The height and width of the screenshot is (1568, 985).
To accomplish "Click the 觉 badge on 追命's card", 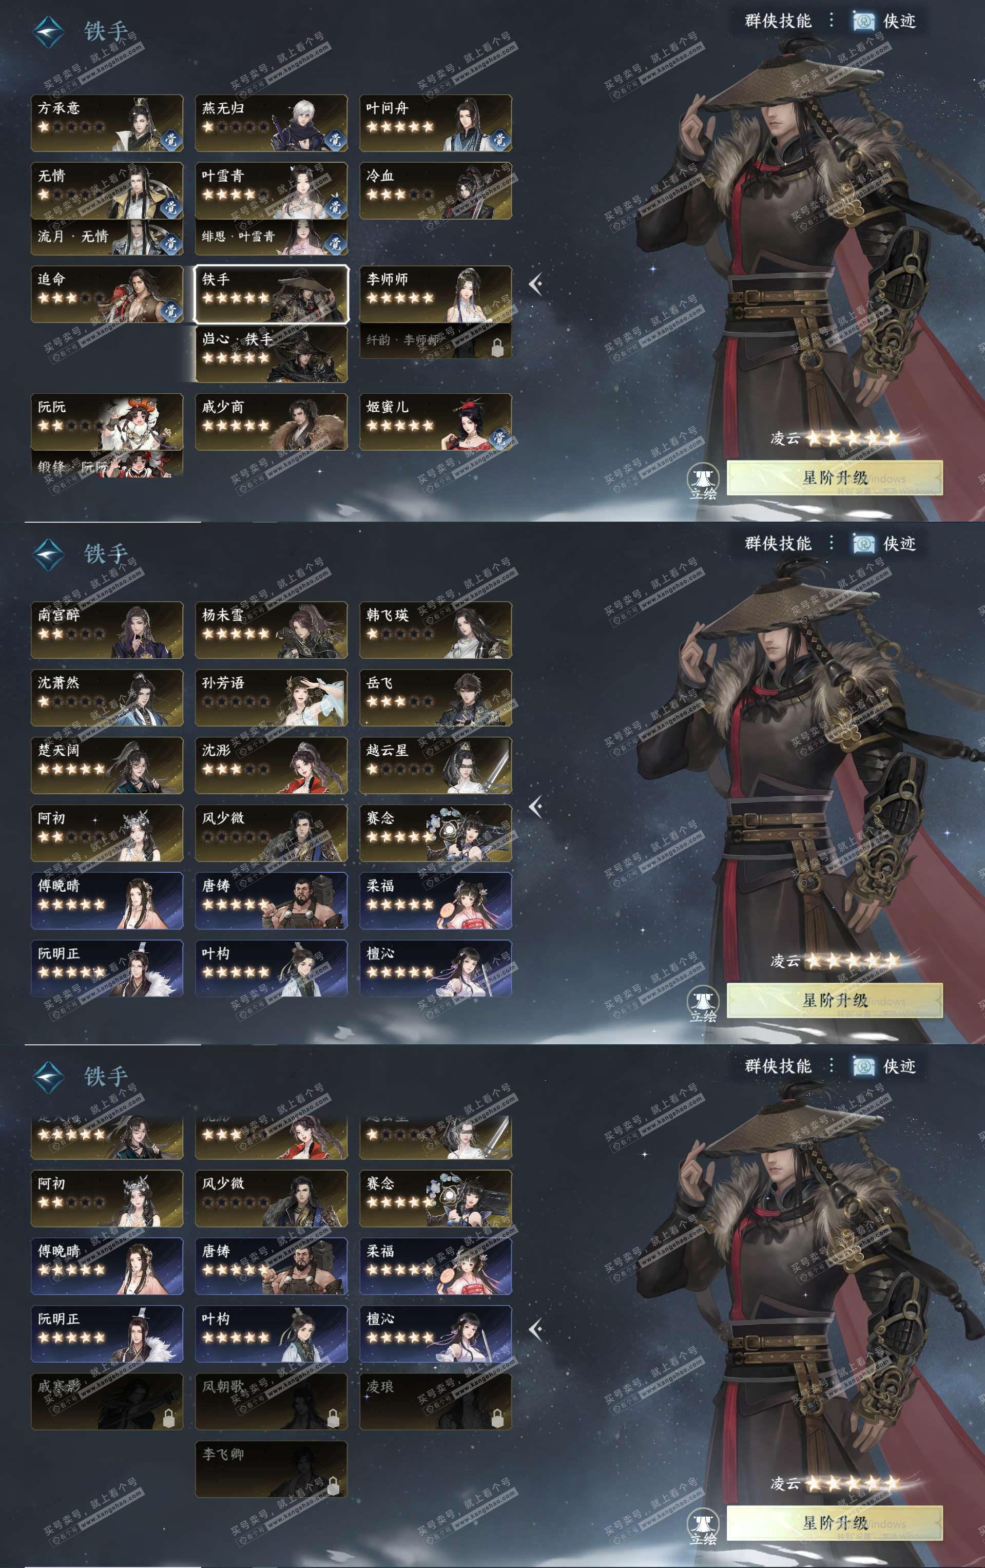I will [x=170, y=310].
